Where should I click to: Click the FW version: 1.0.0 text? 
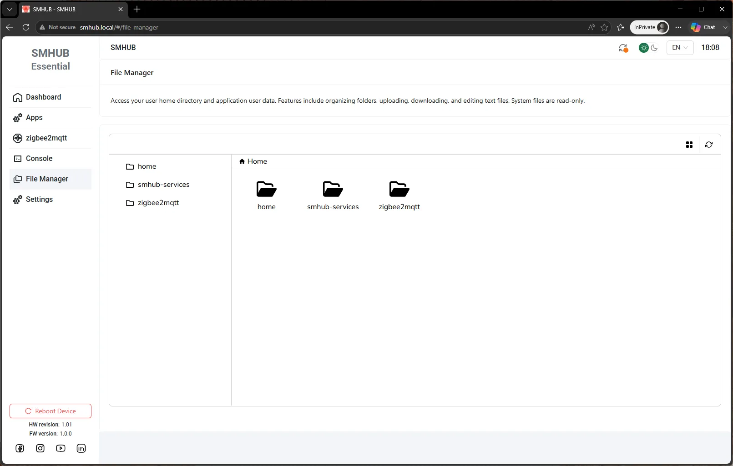tap(51, 434)
